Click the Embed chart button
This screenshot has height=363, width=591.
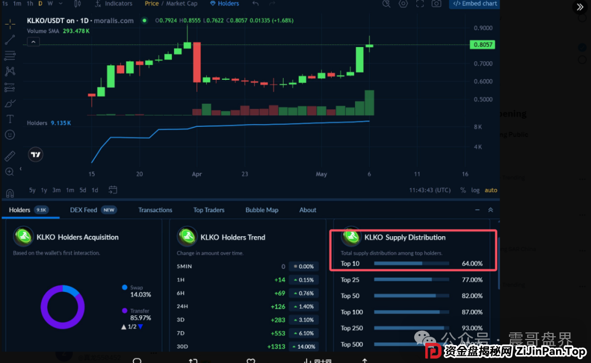click(474, 4)
